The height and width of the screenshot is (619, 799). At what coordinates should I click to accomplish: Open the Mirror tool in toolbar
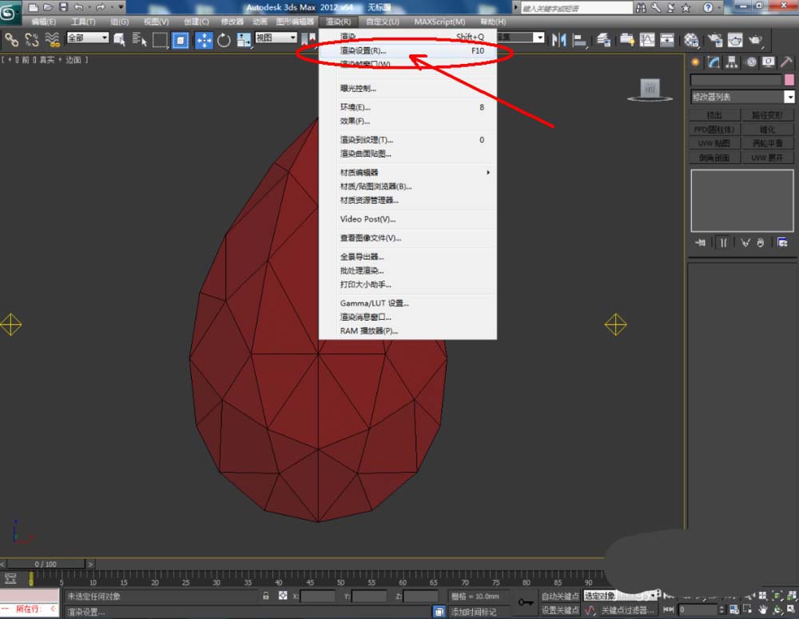pos(559,39)
